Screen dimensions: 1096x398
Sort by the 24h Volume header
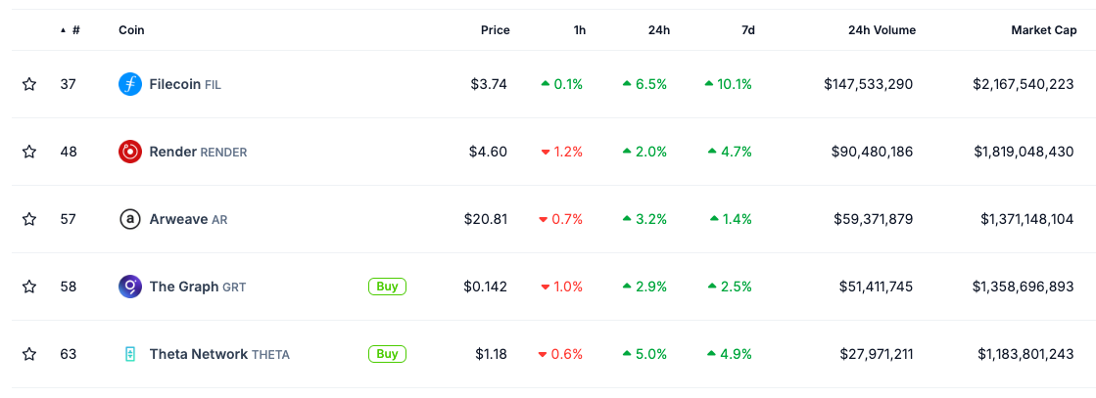[882, 30]
